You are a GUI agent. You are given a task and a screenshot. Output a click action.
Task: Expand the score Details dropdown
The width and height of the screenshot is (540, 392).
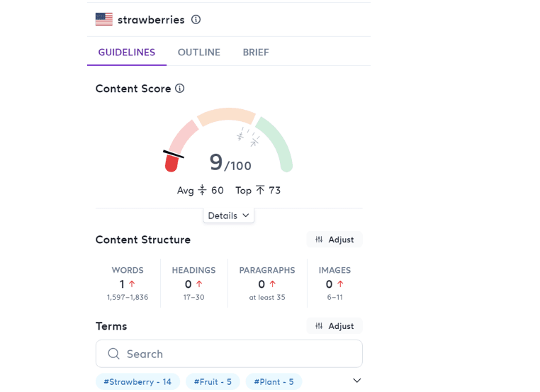pyautogui.click(x=228, y=215)
